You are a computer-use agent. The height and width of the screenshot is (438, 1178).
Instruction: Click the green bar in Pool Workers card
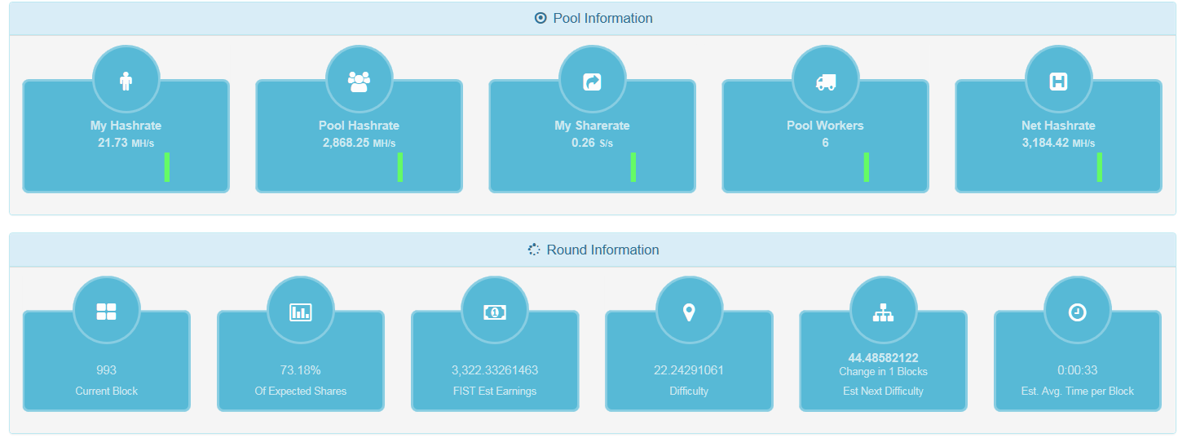pyautogui.click(x=866, y=167)
